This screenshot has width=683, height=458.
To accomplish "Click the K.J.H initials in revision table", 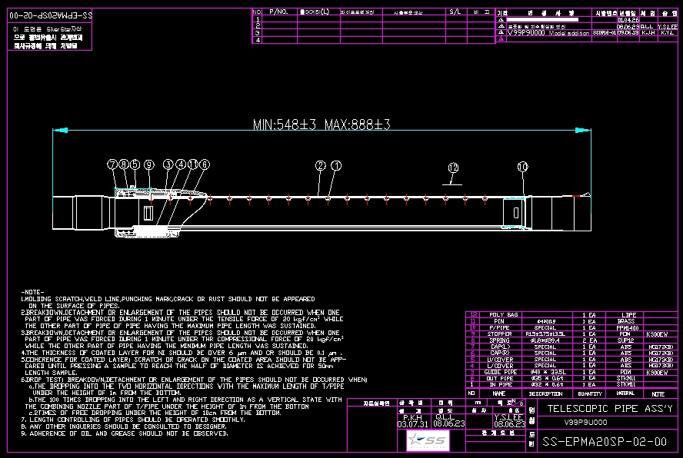I will pyautogui.click(x=648, y=32).
